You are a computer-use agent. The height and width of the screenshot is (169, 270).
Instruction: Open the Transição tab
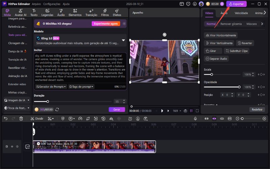91,13
